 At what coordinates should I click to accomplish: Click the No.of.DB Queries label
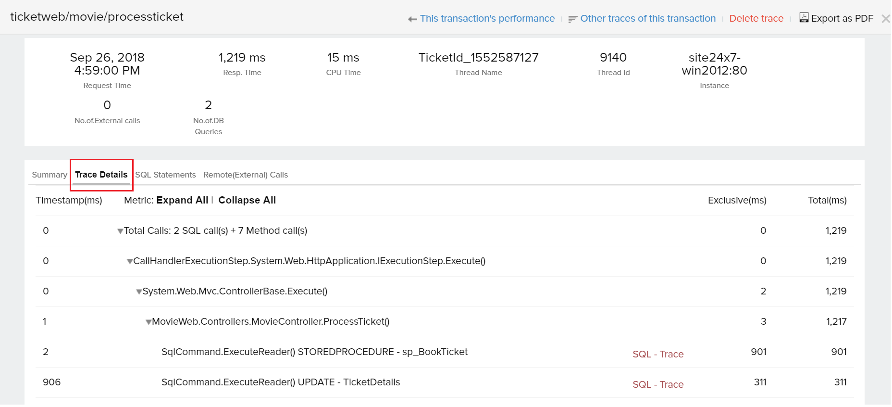[209, 126]
